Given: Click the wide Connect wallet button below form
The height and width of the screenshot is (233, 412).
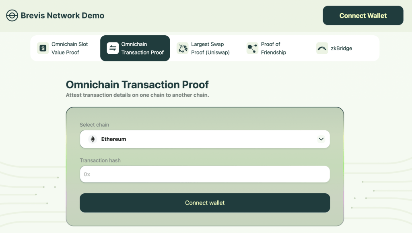Looking at the screenshot, I should point(204,203).
